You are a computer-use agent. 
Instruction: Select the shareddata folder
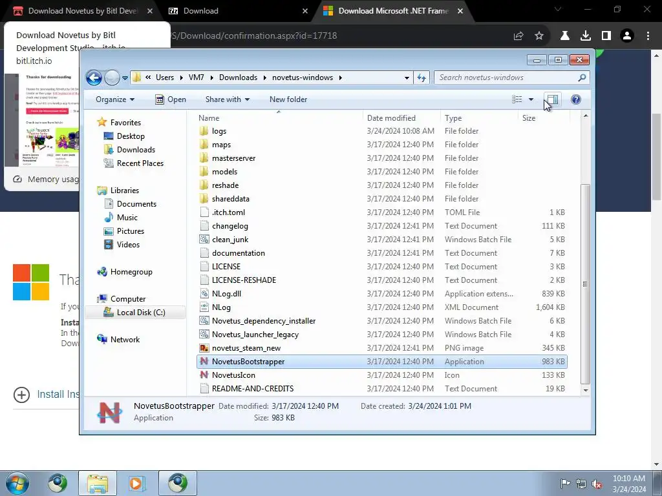(231, 199)
